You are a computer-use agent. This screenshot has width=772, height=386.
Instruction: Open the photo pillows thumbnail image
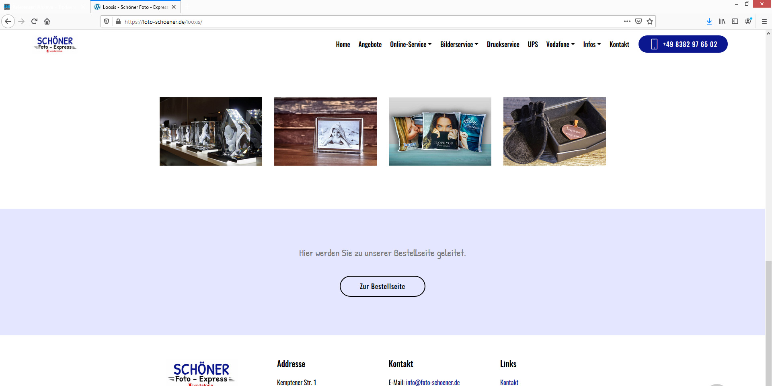440,131
